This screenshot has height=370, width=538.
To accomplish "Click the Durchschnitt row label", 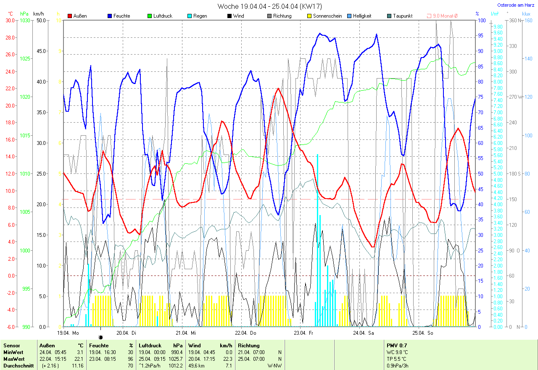I will [18, 365].
